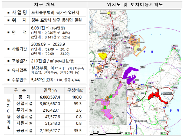Click the 20km distance label on map
The width and height of the screenshot is (184, 136).
pyautogui.click(x=126, y=37)
